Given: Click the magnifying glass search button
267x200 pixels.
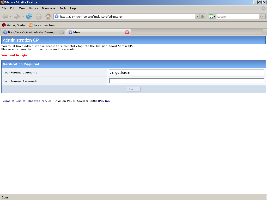Looking at the screenshot, I should (262, 16).
